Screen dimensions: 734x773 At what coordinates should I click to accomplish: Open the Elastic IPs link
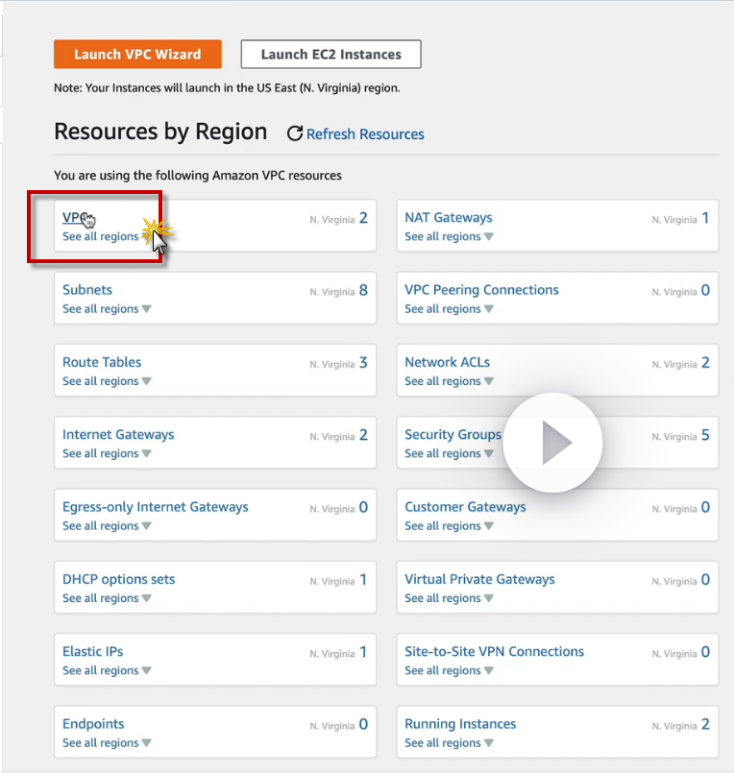[x=93, y=652]
